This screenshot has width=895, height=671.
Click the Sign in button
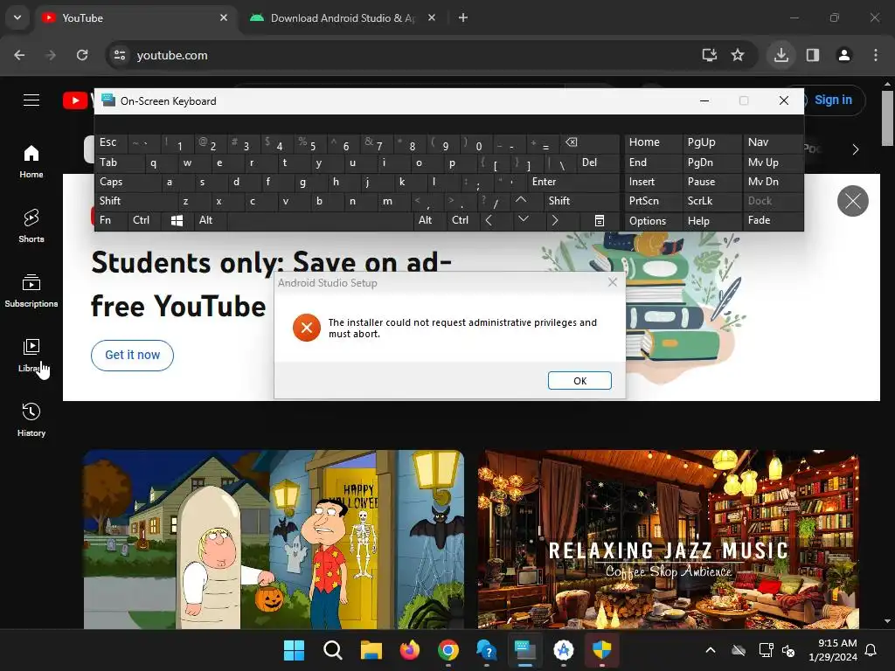pyautogui.click(x=833, y=100)
